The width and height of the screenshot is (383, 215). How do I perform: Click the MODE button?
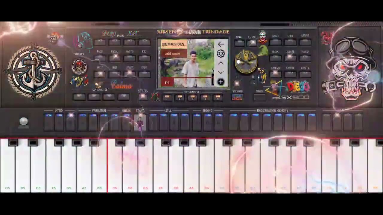[276, 42]
